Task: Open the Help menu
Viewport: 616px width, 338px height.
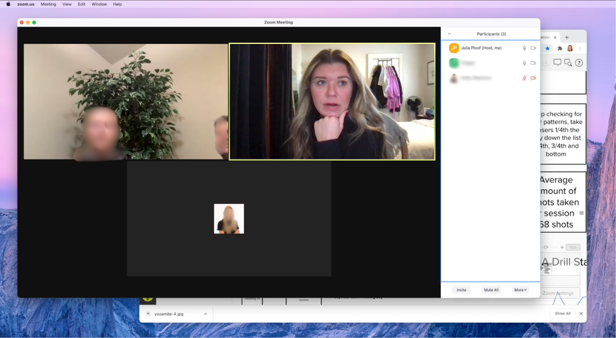Action: point(117,4)
